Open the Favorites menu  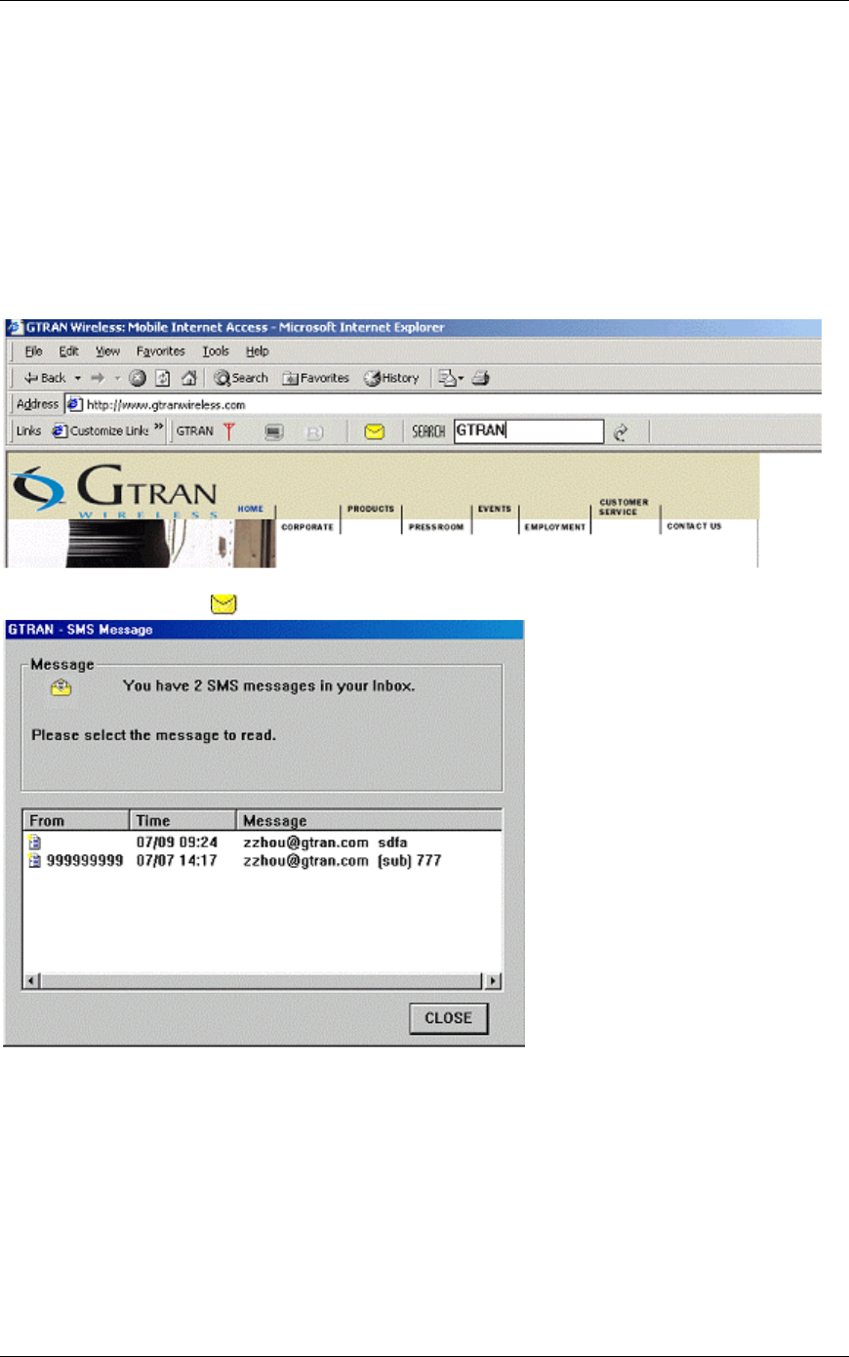(161, 351)
